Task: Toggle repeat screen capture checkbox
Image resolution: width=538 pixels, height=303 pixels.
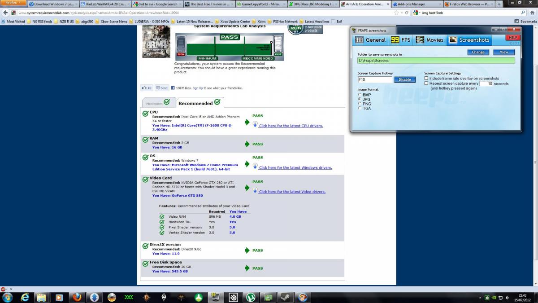Action: tap(426, 83)
